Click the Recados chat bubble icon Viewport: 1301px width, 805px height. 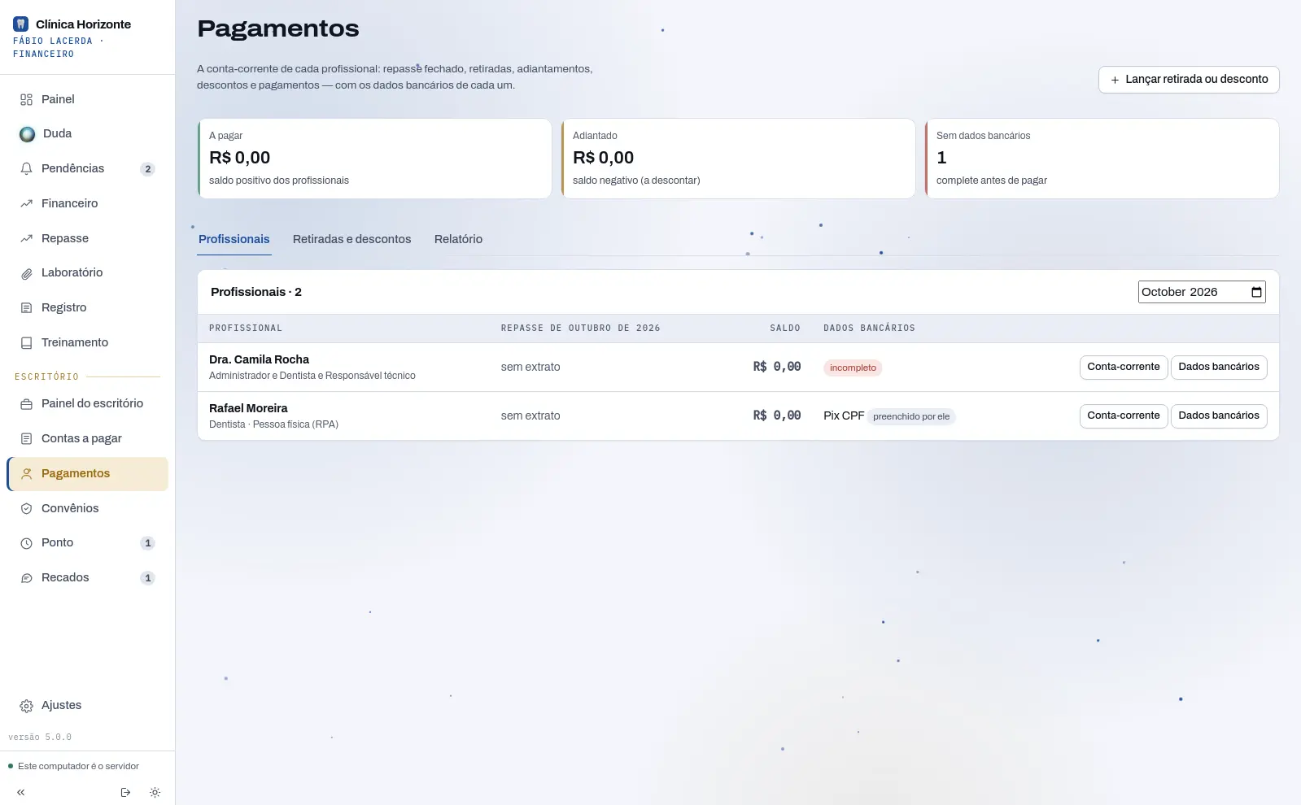pyautogui.click(x=26, y=578)
